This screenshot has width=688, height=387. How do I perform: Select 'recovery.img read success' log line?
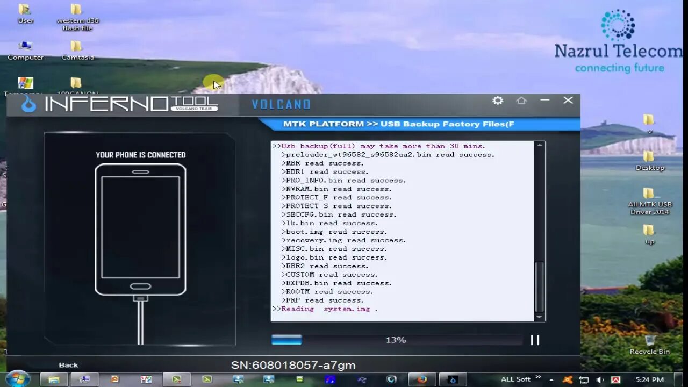click(343, 240)
